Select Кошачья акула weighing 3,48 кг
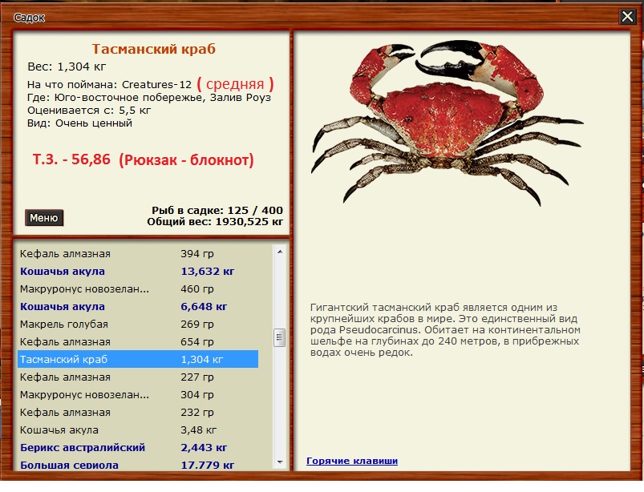Screen dimensions: 644x492 click(x=136, y=429)
